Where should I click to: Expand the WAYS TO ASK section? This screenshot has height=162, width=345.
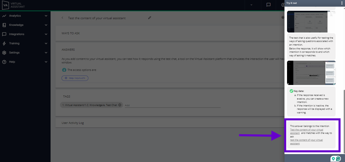coord(170,33)
